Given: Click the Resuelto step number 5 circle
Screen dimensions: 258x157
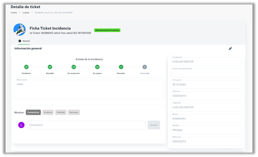Looking at the screenshot, I should [121, 67].
